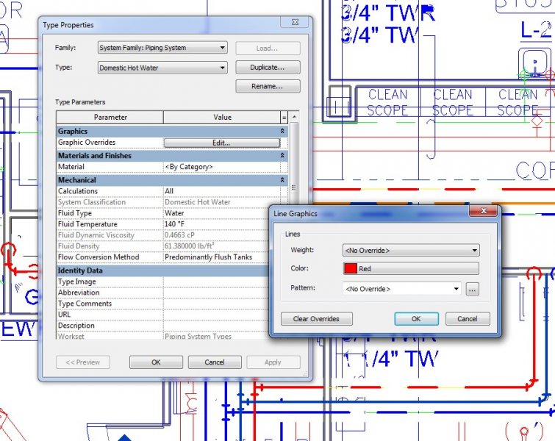The height and width of the screenshot is (441, 555).
Task: Click the Rename... button
Action: click(x=268, y=86)
